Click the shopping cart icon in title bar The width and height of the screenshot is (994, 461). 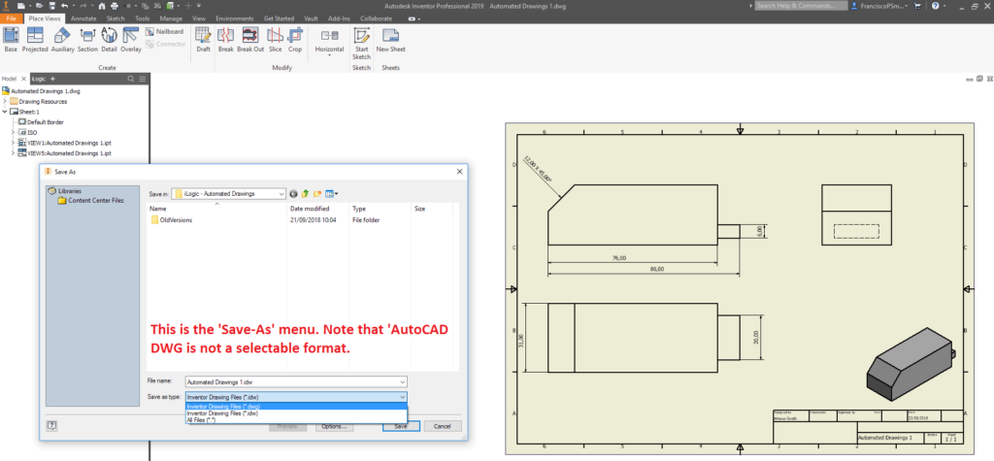coord(917,5)
